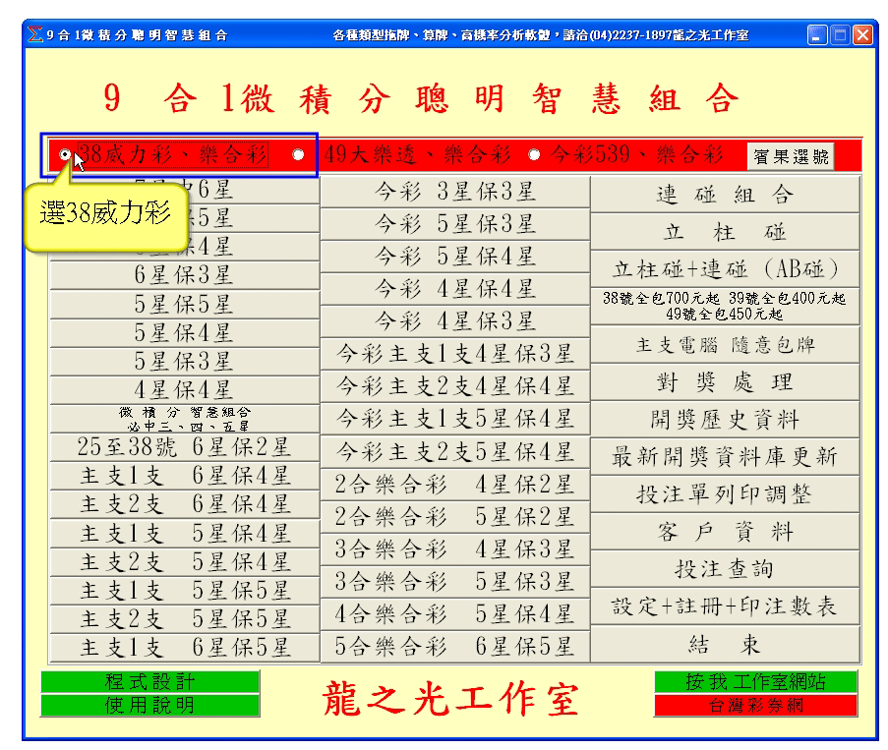888x750 pixels.
Task: Open the 主支1支 5星保5星 combination
Action: point(185,591)
